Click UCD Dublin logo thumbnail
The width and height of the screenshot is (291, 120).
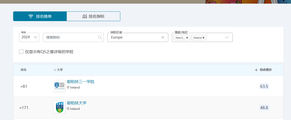tap(59, 107)
